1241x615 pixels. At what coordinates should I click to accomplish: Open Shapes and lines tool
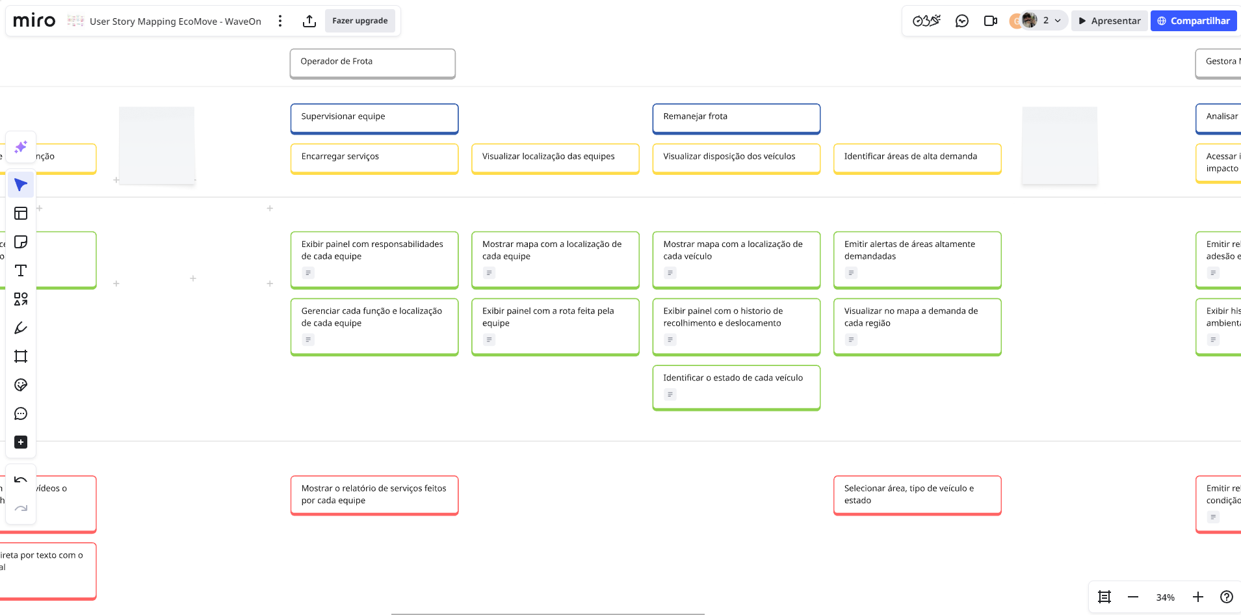coord(21,299)
